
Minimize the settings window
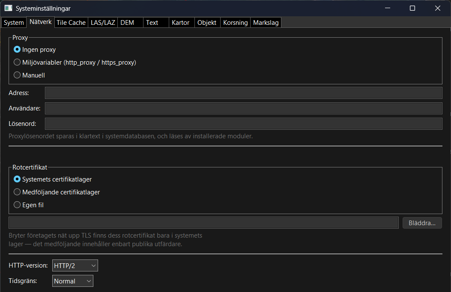[388, 8]
